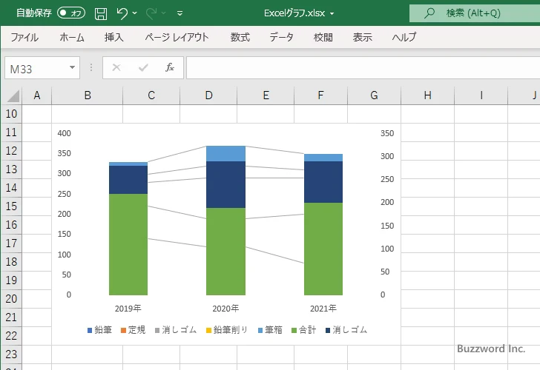This screenshot has width=540, height=370.
Task: Expand the Name Box dropdown arrow
Action: 72,68
